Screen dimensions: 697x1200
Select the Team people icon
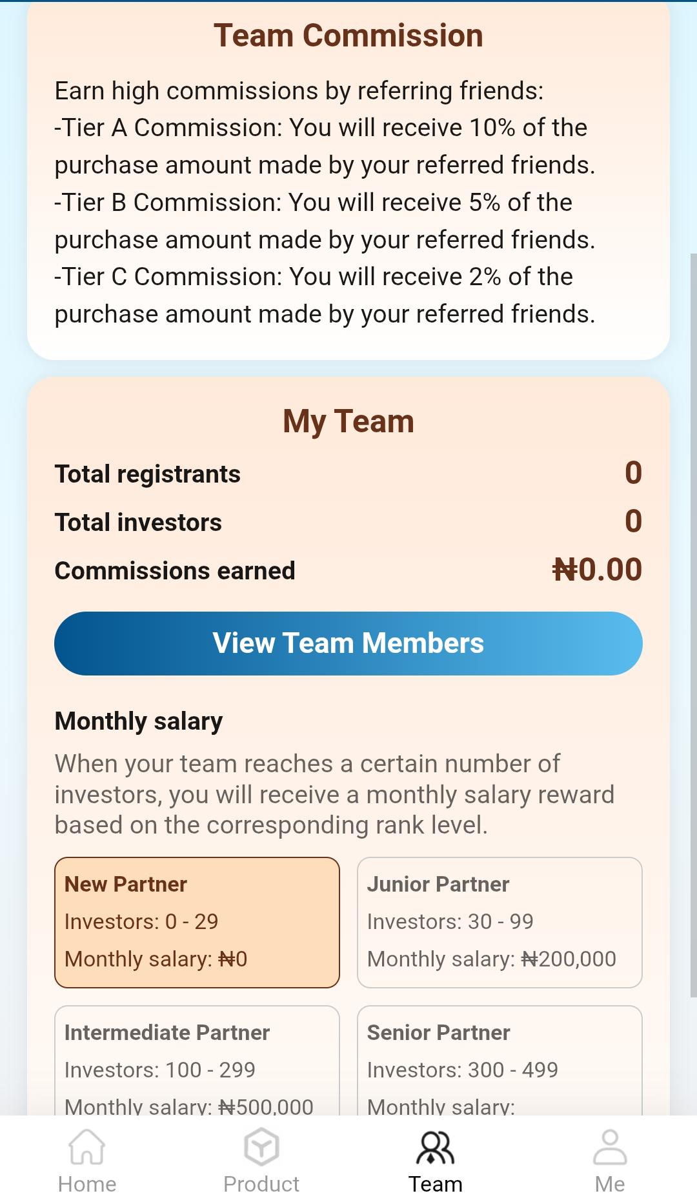(x=436, y=1146)
